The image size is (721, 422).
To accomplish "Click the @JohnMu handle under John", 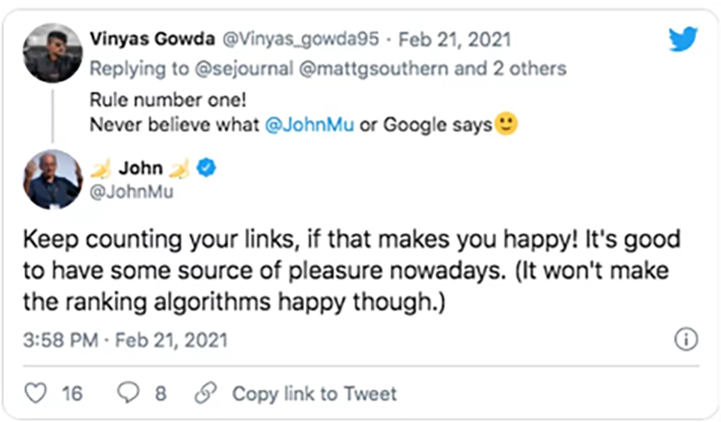I will tap(130, 193).
